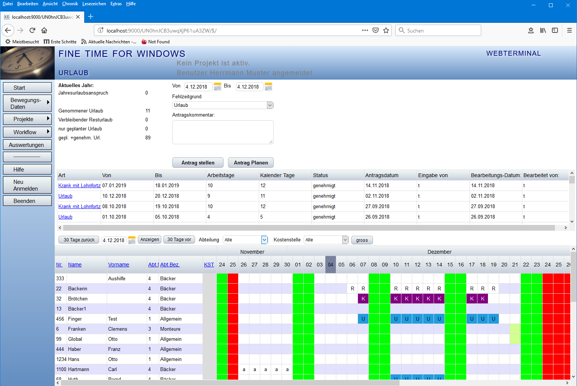
Task: Open a new browser tab
Action: coord(91,16)
